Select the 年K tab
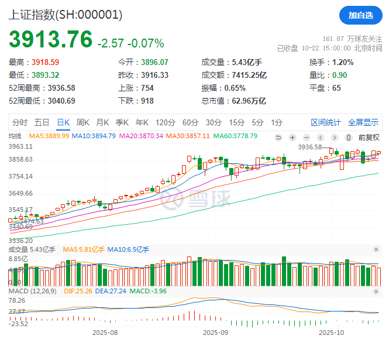389x339 pixels. (x=142, y=122)
